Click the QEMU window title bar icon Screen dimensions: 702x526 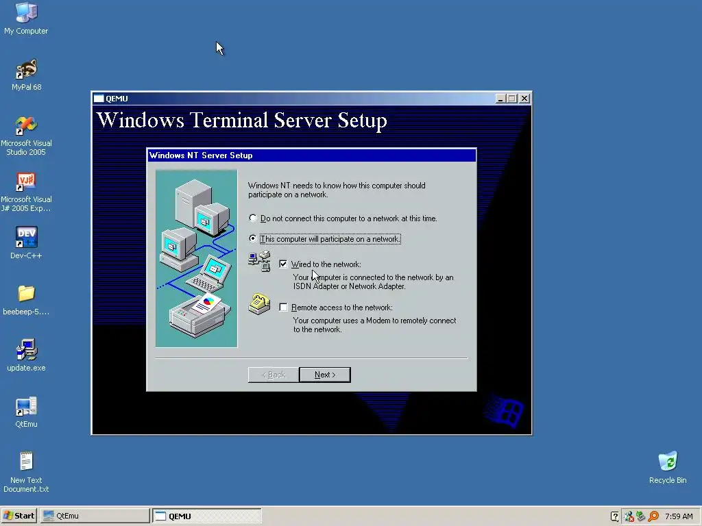coord(99,99)
